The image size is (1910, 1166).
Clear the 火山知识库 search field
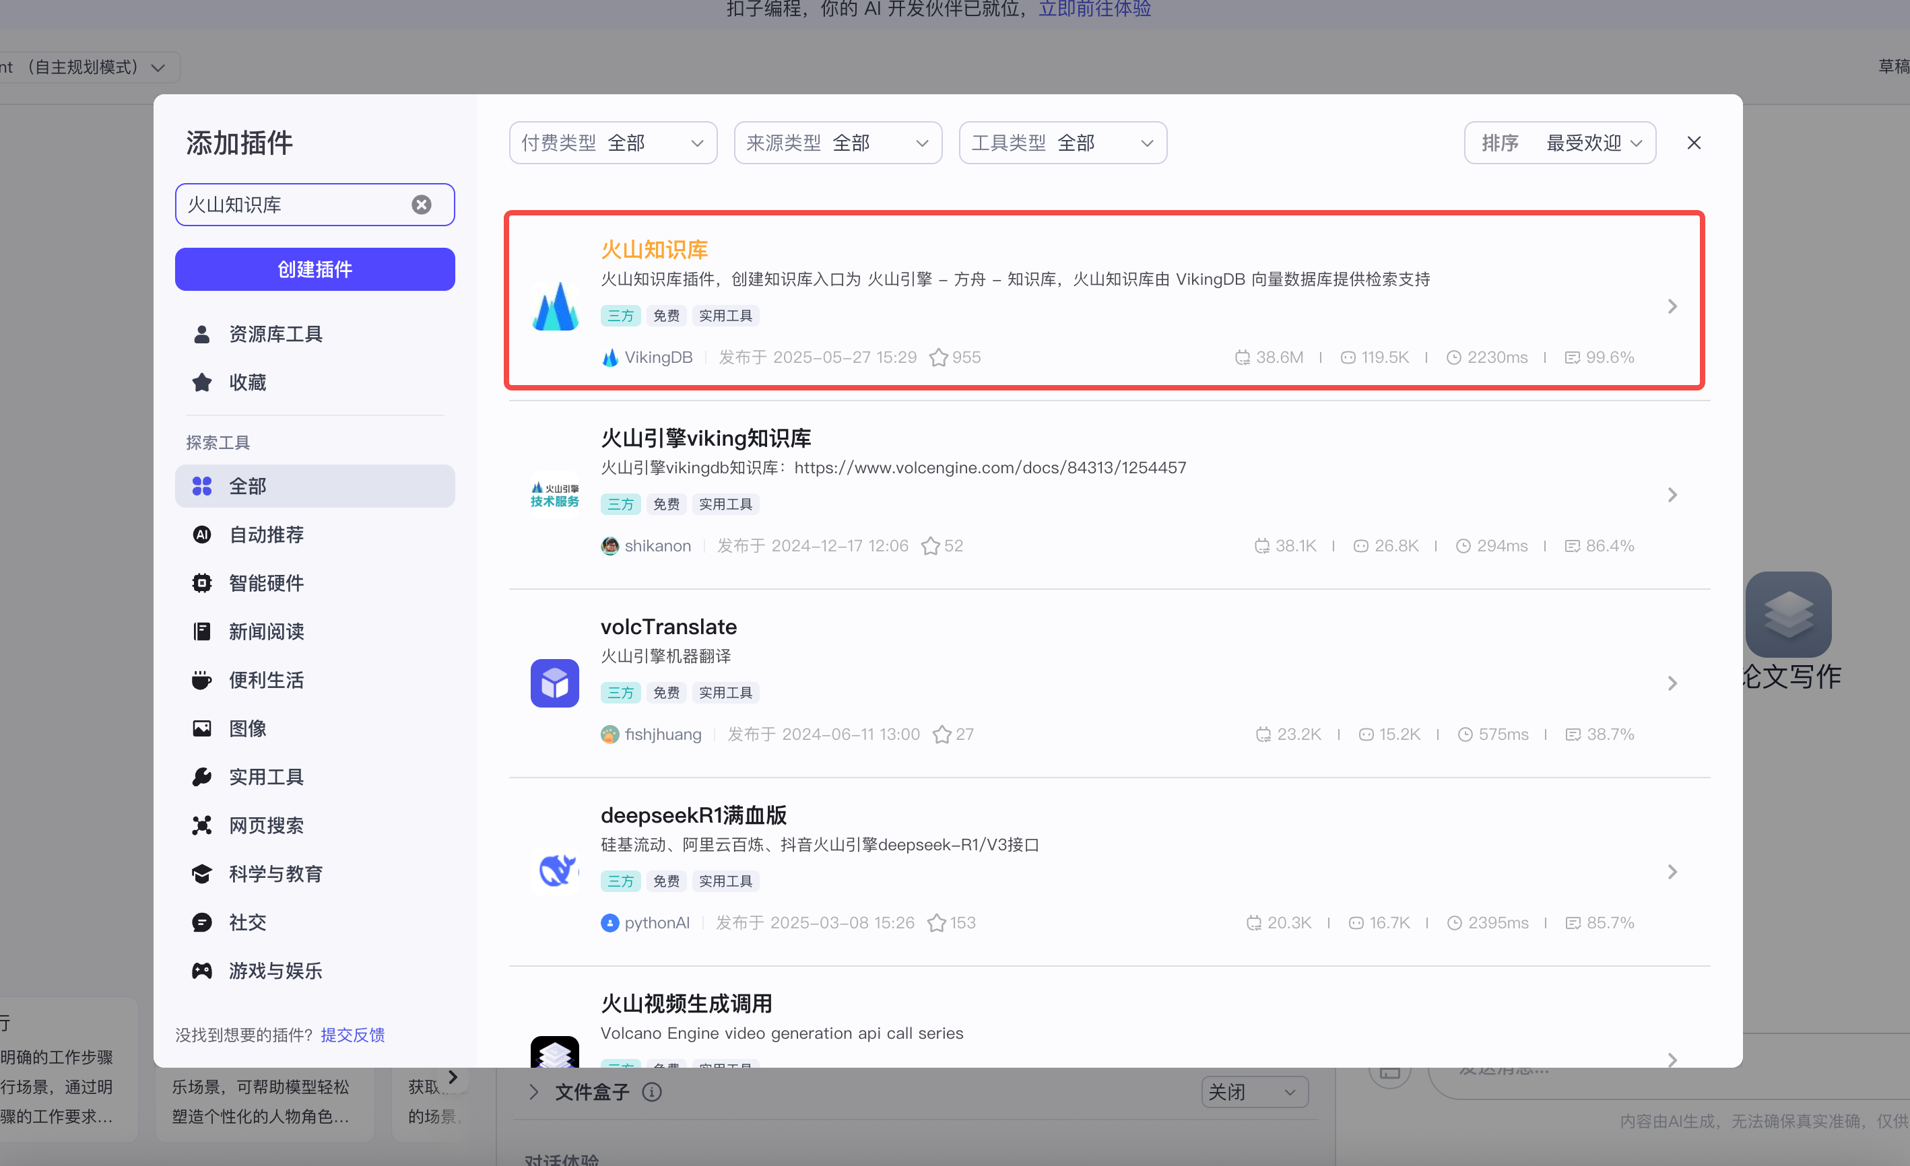tap(421, 205)
